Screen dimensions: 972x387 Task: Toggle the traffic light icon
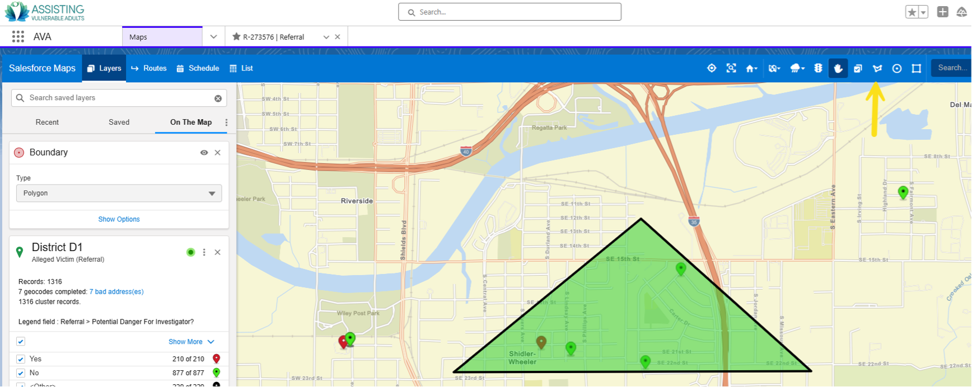coord(818,68)
